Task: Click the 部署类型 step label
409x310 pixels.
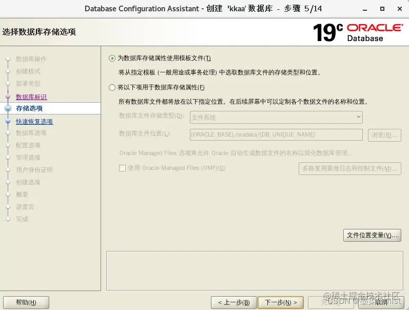Action: pyautogui.click(x=28, y=84)
